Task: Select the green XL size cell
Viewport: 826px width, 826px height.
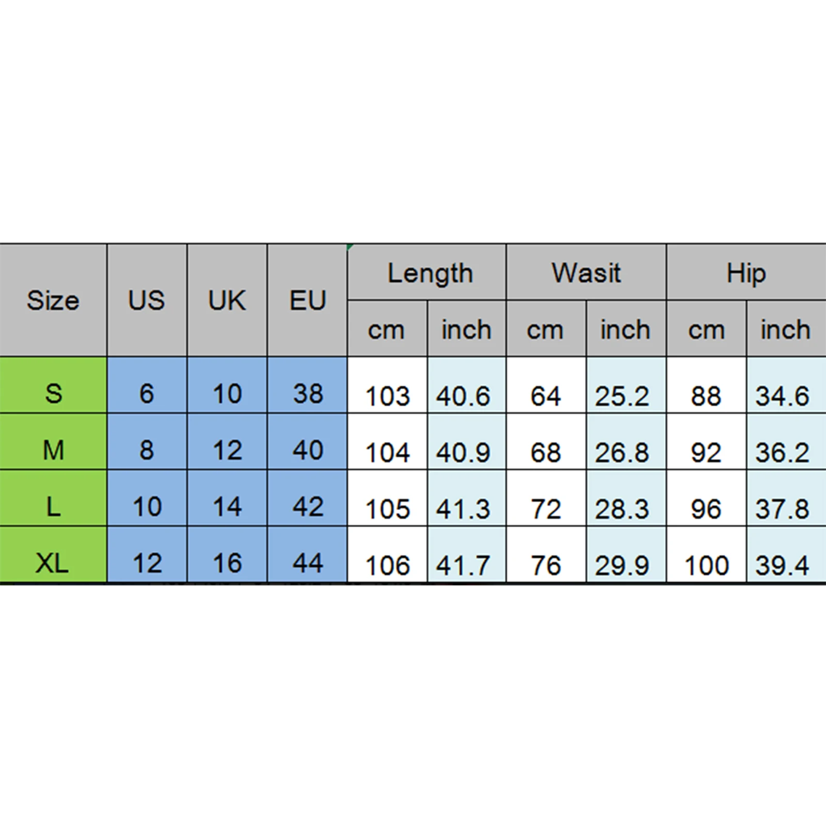Action: [x=53, y=554]
